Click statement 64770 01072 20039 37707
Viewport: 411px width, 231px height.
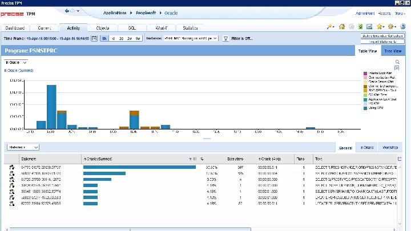[41, 167]
